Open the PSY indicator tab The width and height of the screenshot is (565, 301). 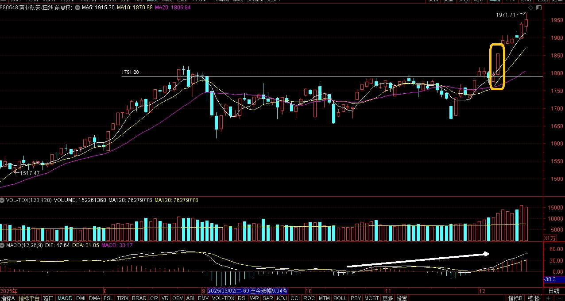pos(356,298)
